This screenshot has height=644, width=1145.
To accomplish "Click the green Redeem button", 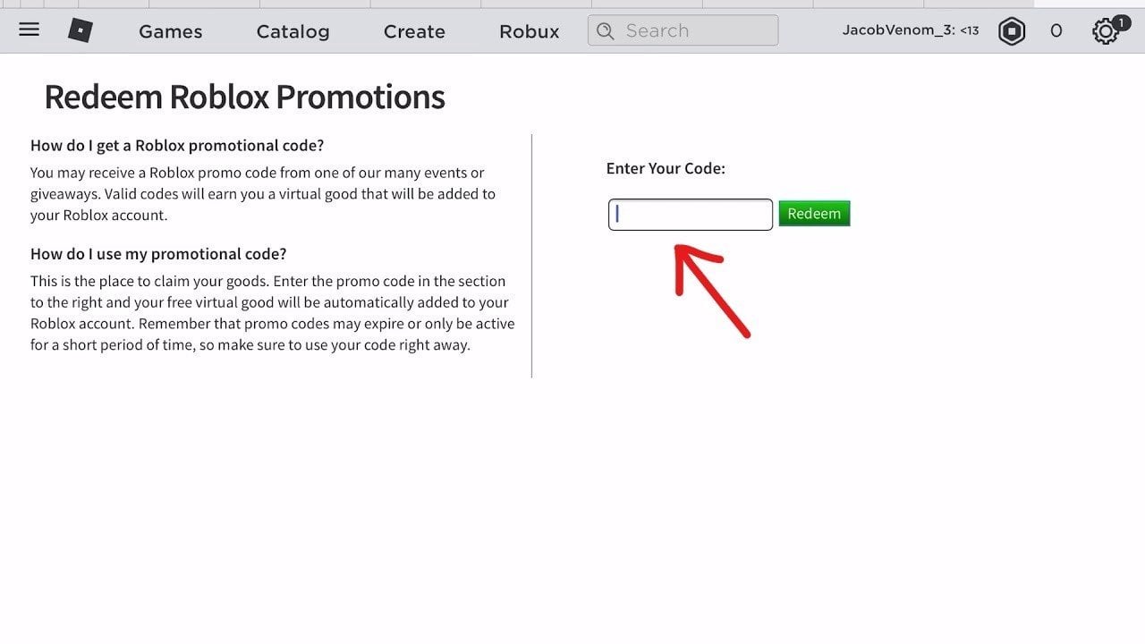I will (x=814, y=214).
